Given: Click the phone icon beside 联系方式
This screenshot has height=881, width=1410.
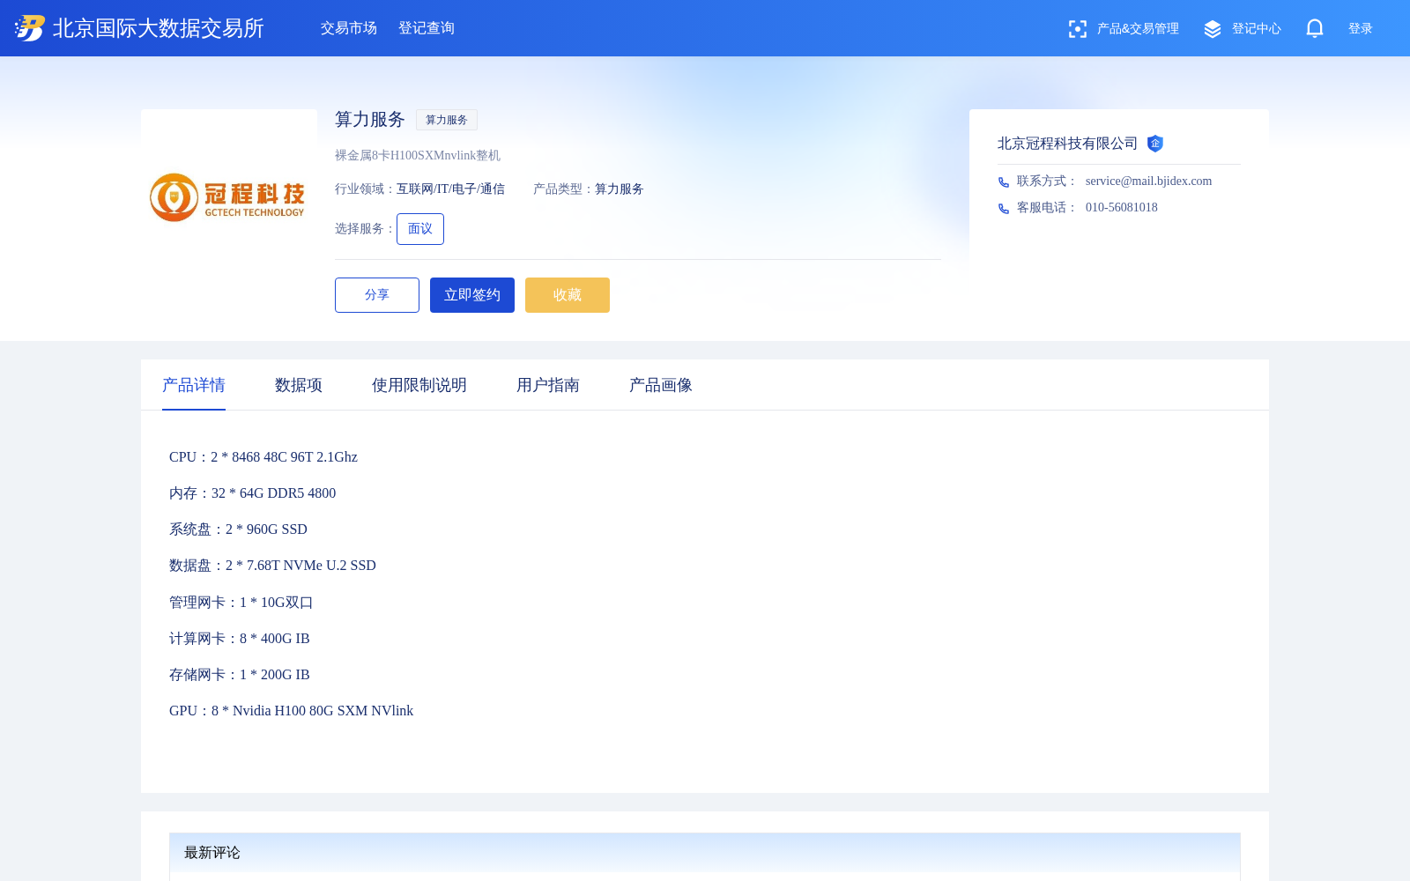Looking at the screenshot, I should [x=1004, y=182].
